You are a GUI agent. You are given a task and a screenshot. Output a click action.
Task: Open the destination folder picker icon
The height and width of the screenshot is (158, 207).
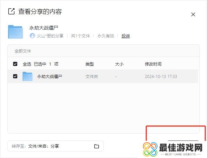point(97,146)
